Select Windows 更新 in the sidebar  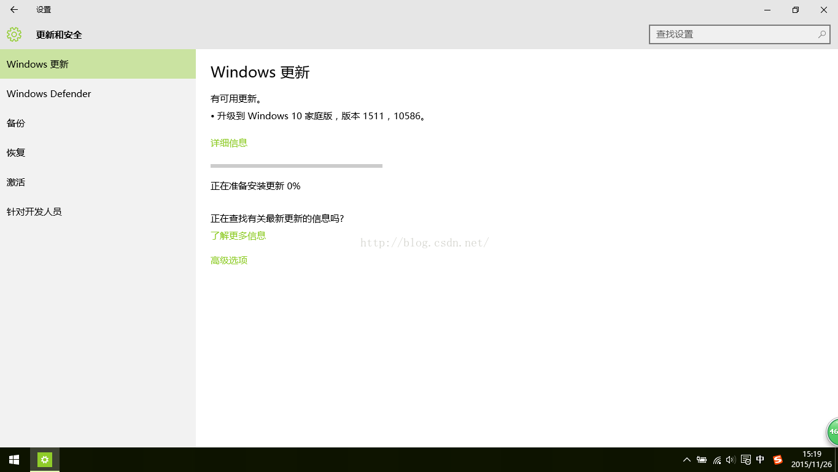coord(98,64)
